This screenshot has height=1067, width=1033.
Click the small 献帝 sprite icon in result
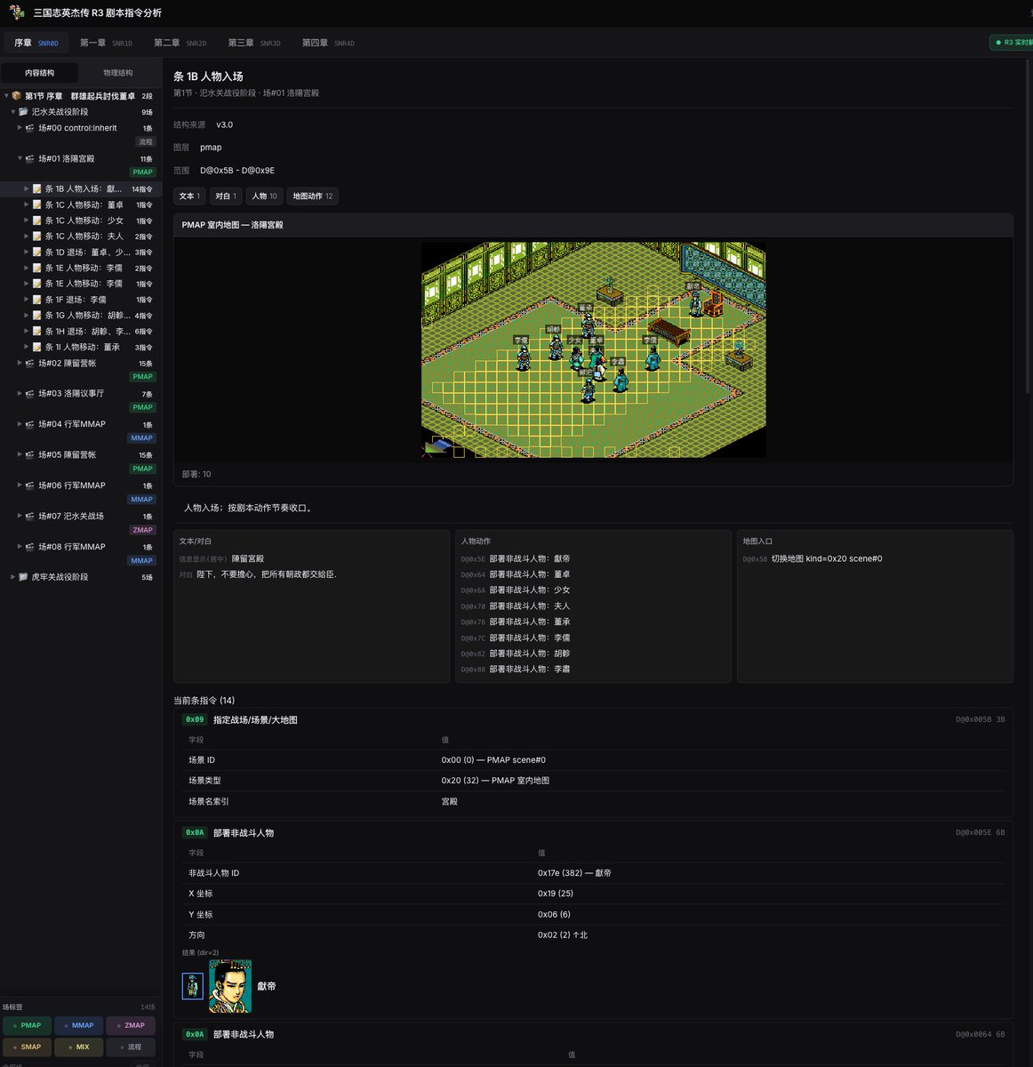click(x=193, y=986)
